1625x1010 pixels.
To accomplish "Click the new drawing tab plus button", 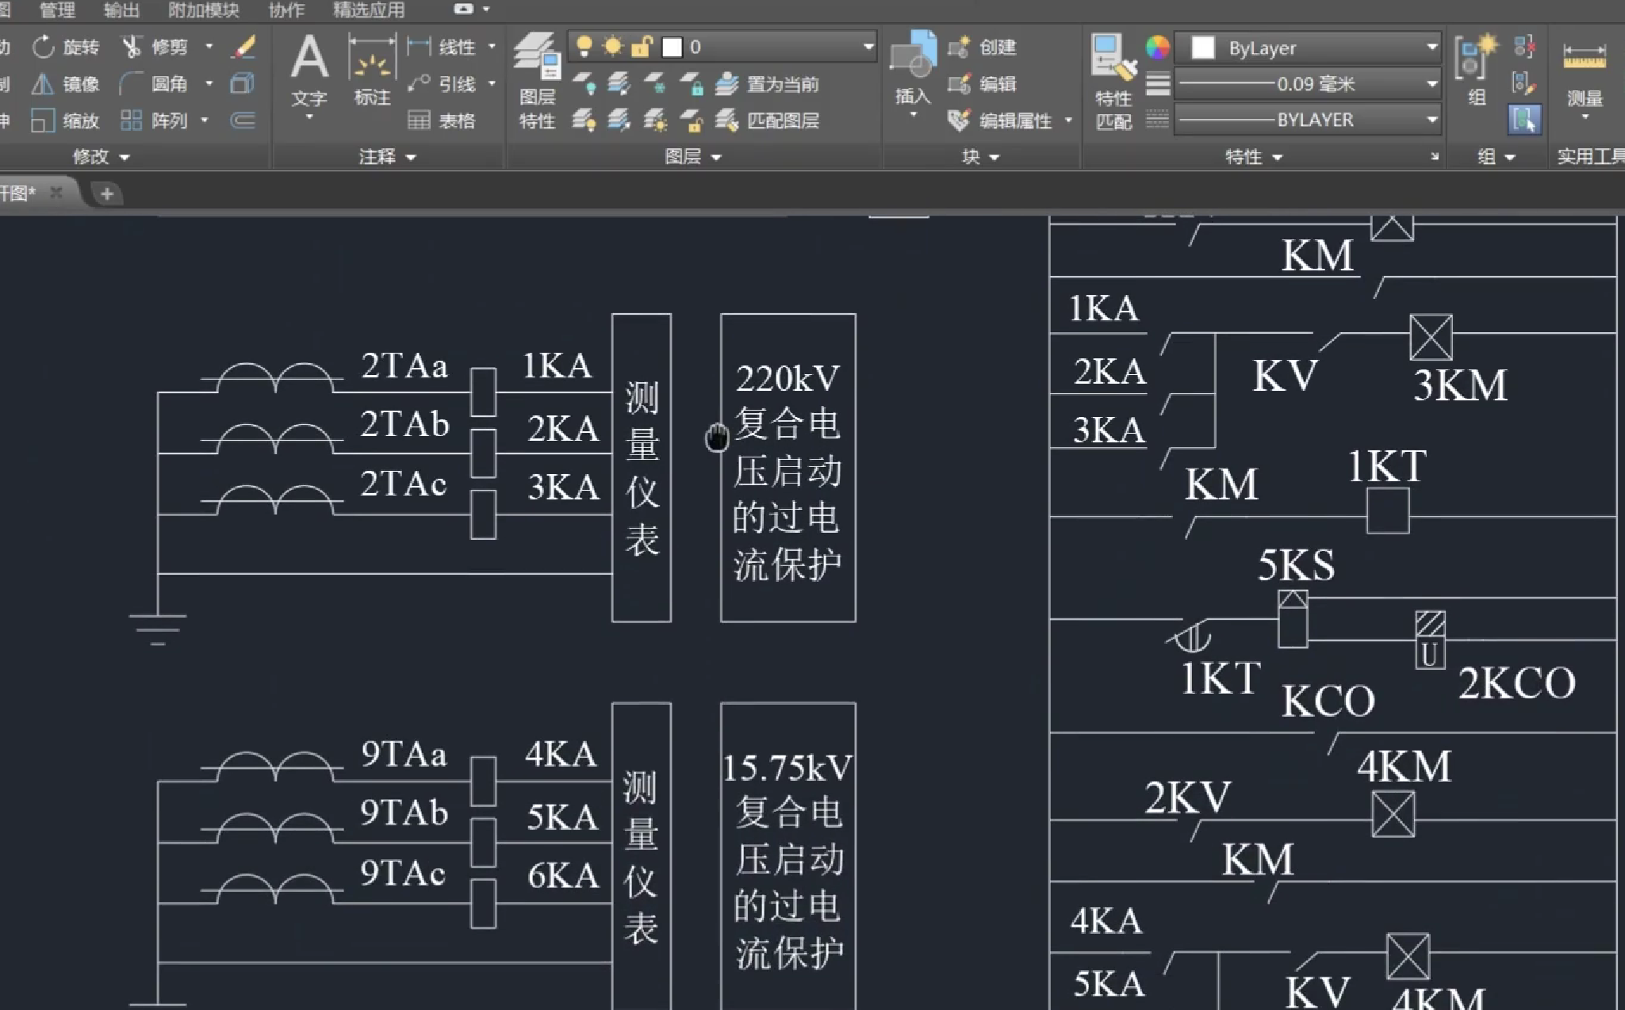I will 107,193.
